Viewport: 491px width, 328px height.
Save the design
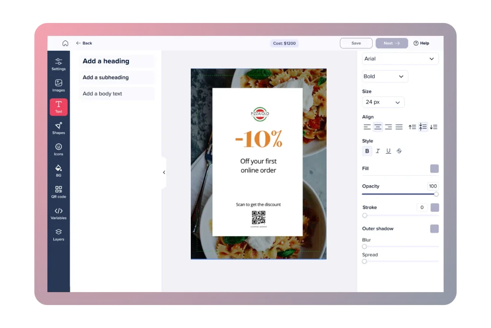(x=356, y=43)
